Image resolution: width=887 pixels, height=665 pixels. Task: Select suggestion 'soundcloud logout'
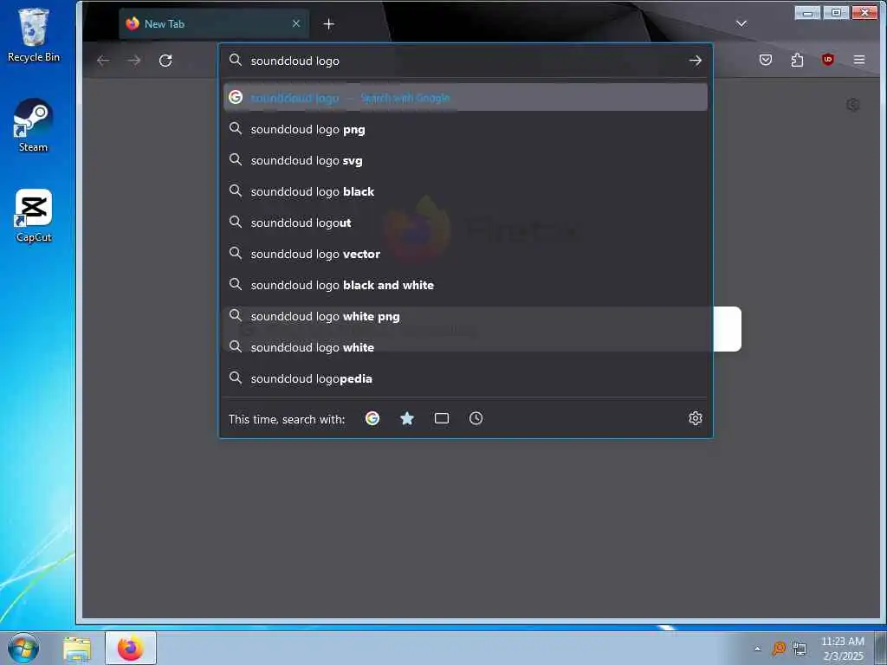[465, 223]
